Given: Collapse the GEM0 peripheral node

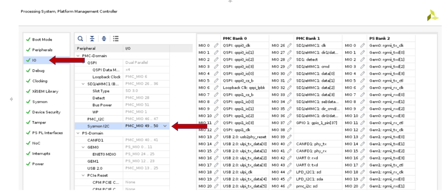Looking at the screenshot, I should coord(83,147).
